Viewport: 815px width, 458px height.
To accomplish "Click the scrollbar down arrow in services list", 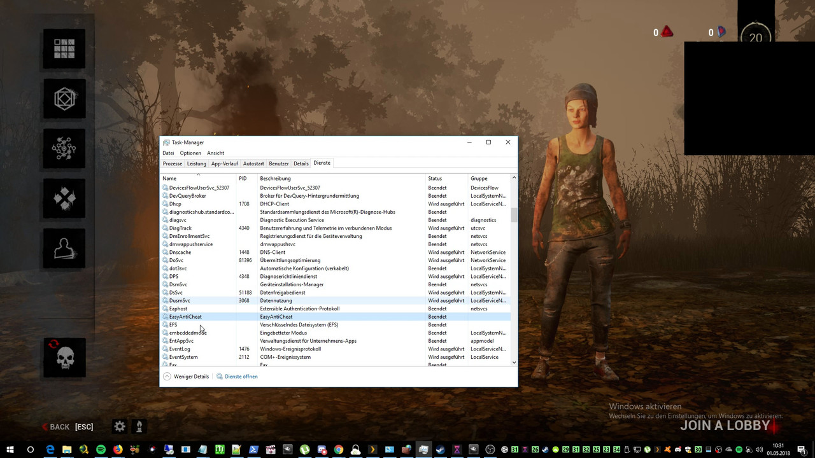I will click(x=514, y=362).
